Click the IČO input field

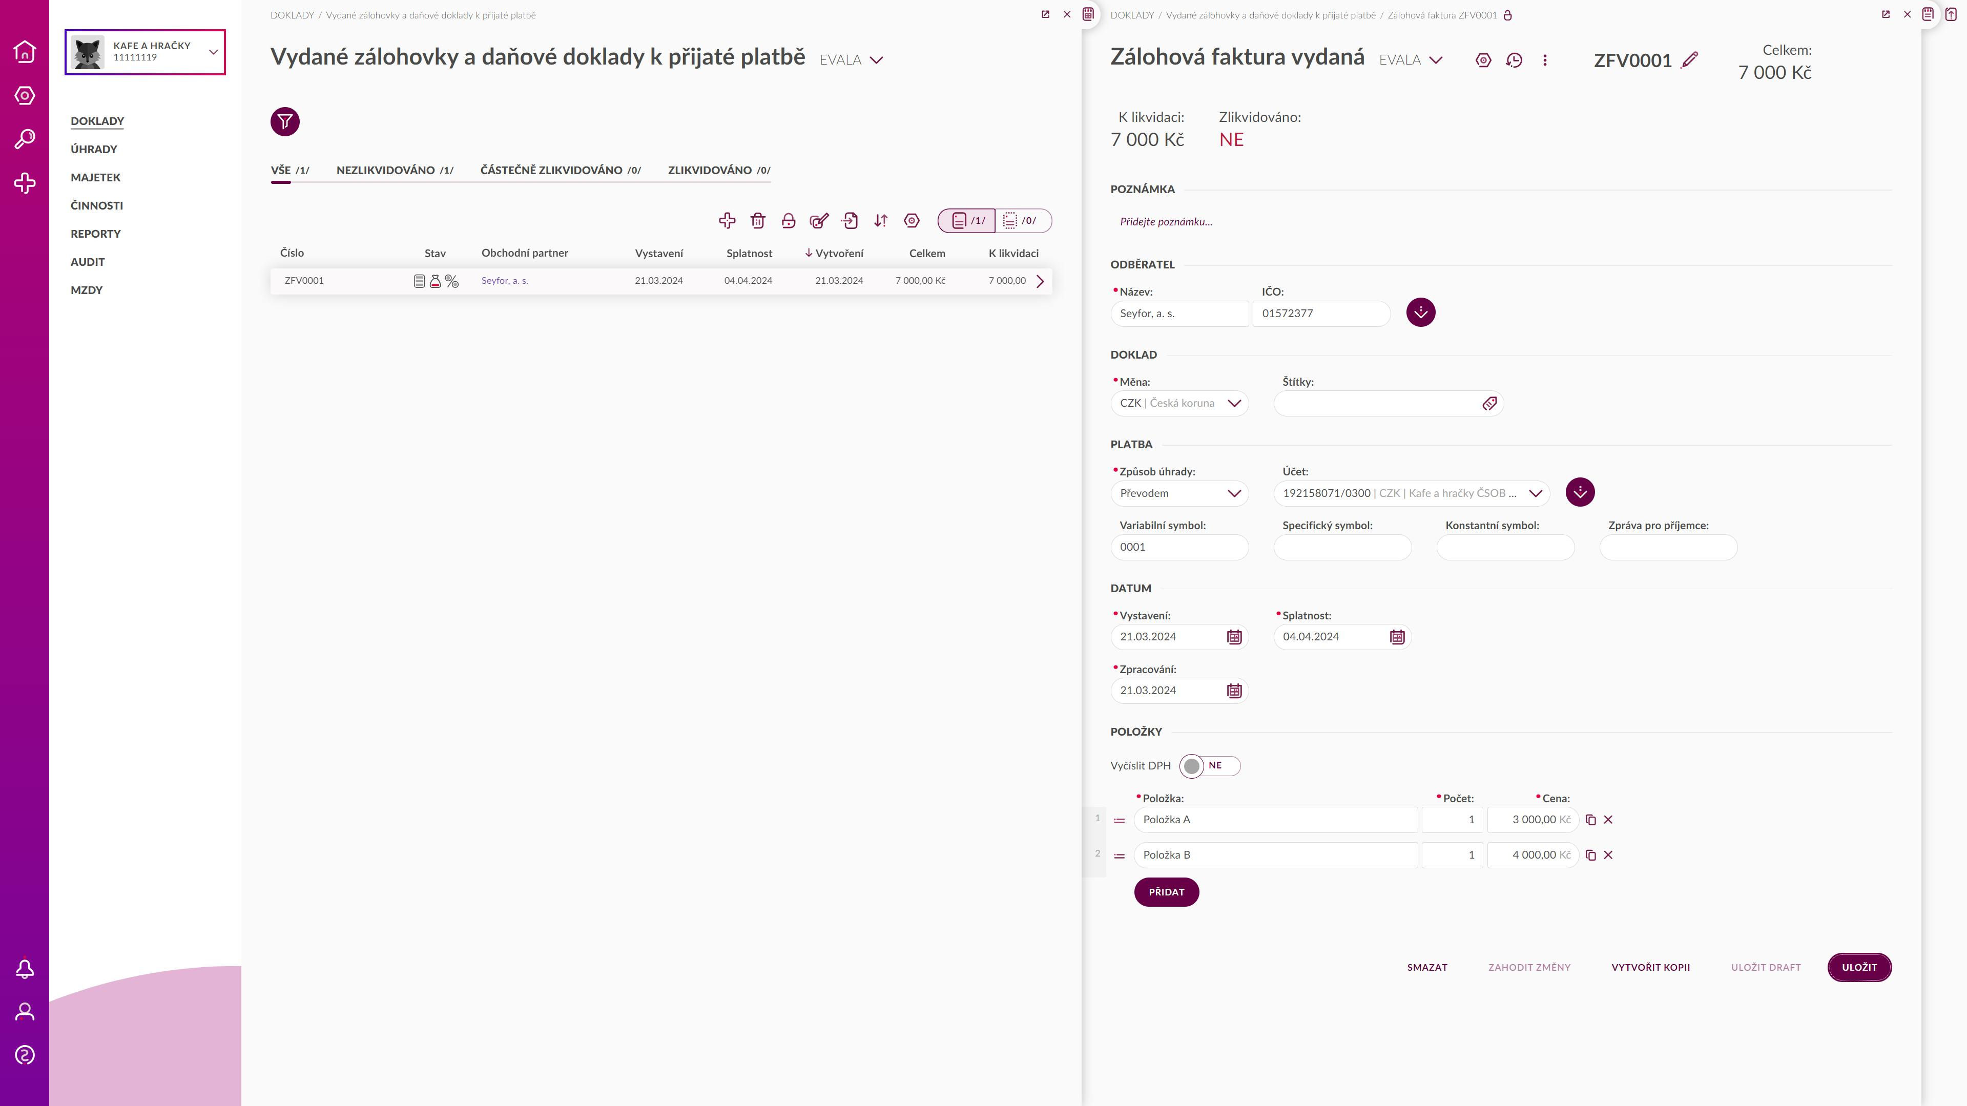[x=1321, y=314]
